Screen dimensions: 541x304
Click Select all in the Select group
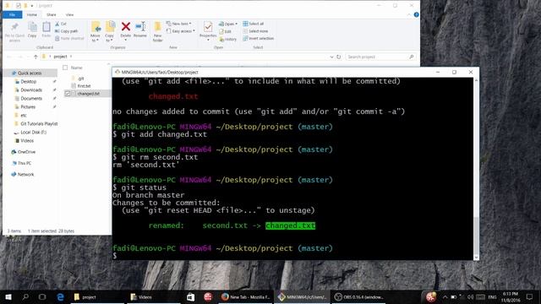click(x=254, y=24)
